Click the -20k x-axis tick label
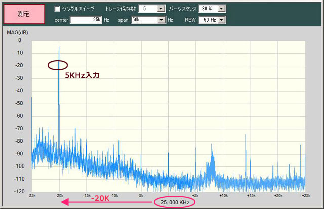The height and width of the screenshot is (209, 324). [x=60, y=195]
